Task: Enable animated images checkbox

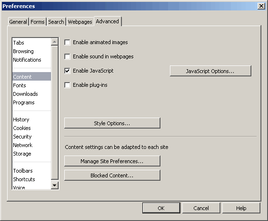Action: pyautogui.click(x=67, y=42)
